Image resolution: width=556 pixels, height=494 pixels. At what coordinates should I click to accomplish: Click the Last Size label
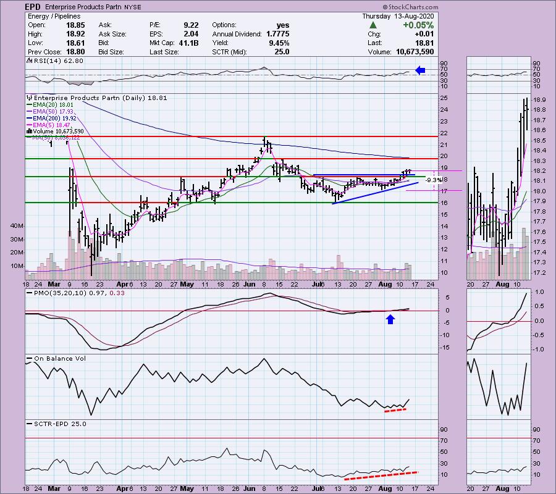164,52
